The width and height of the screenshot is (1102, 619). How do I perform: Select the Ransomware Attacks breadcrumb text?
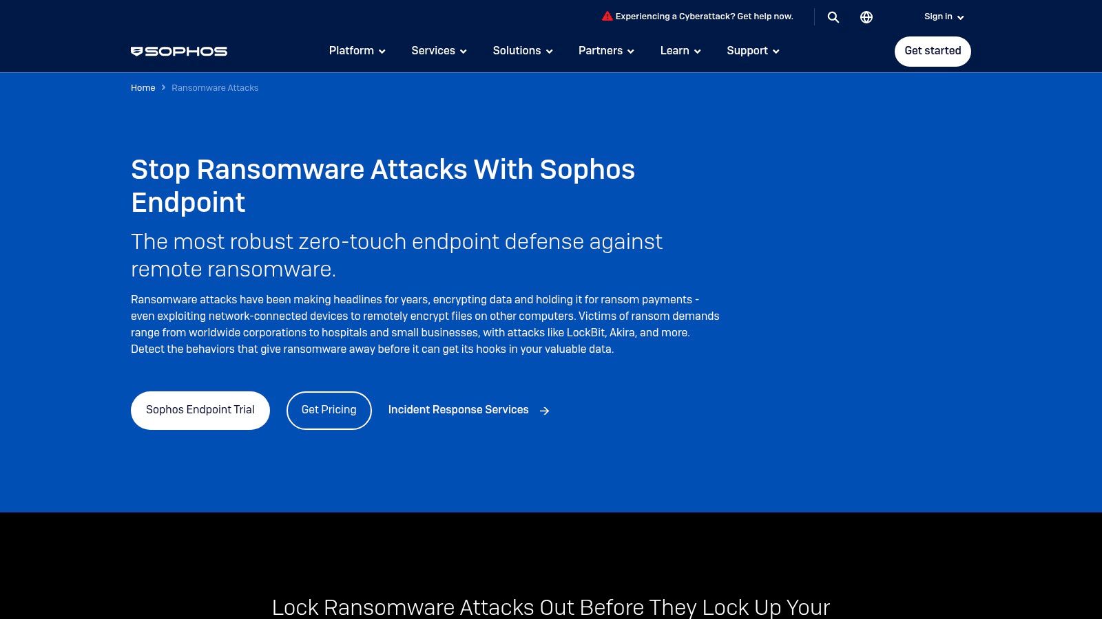[215, 88]
